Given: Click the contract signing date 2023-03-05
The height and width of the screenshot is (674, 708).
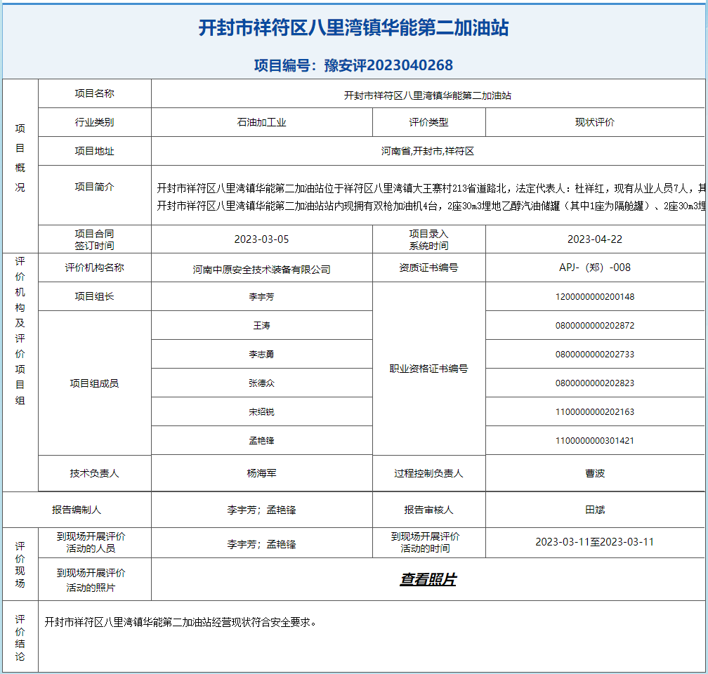Looking at the screenshot, I should [262, 239].
